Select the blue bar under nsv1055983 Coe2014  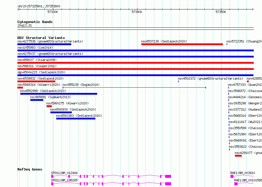135,50
